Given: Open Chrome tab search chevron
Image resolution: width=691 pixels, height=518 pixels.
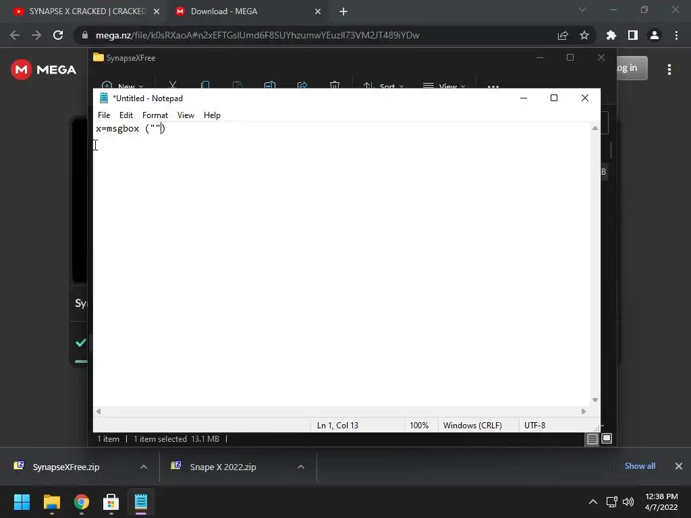Looking at the screenshot, I should point(582,9).
